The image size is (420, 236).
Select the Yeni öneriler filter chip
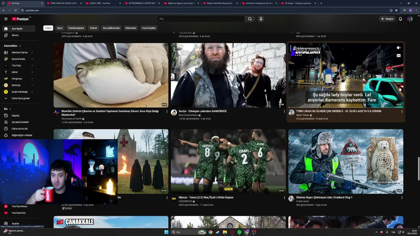pyautogui.click(x=149, y=28)
